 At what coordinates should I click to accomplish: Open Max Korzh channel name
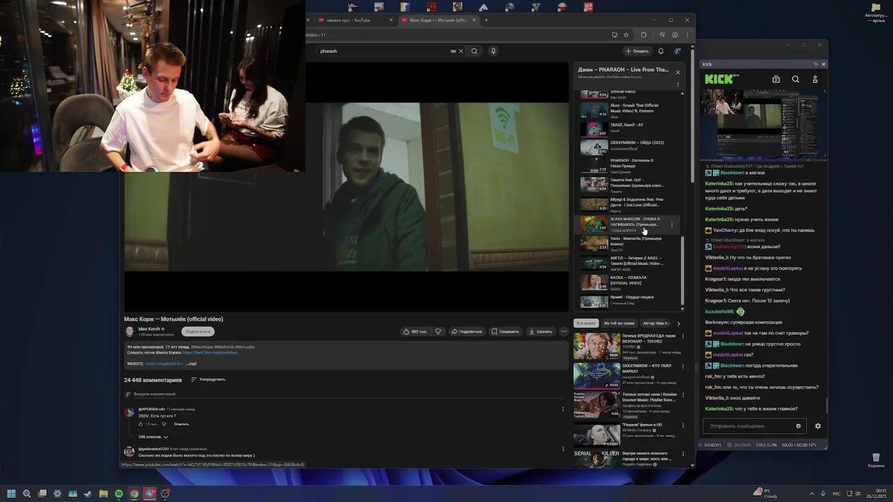click(149, 328)
